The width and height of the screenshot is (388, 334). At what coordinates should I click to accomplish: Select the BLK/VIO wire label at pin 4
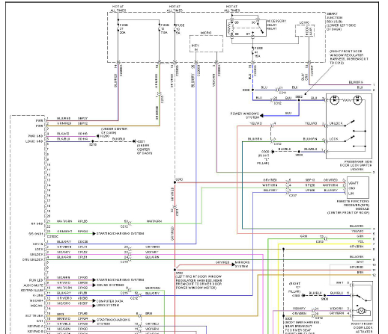(x=63, y=134)
